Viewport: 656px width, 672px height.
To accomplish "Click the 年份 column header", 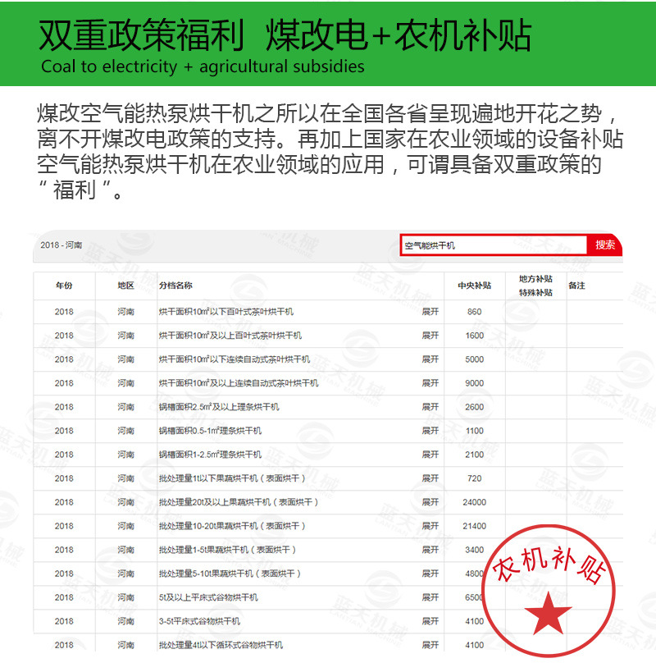I will (64, 286).
